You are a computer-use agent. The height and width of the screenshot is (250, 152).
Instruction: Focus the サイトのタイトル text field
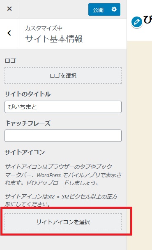pos(63,107)
